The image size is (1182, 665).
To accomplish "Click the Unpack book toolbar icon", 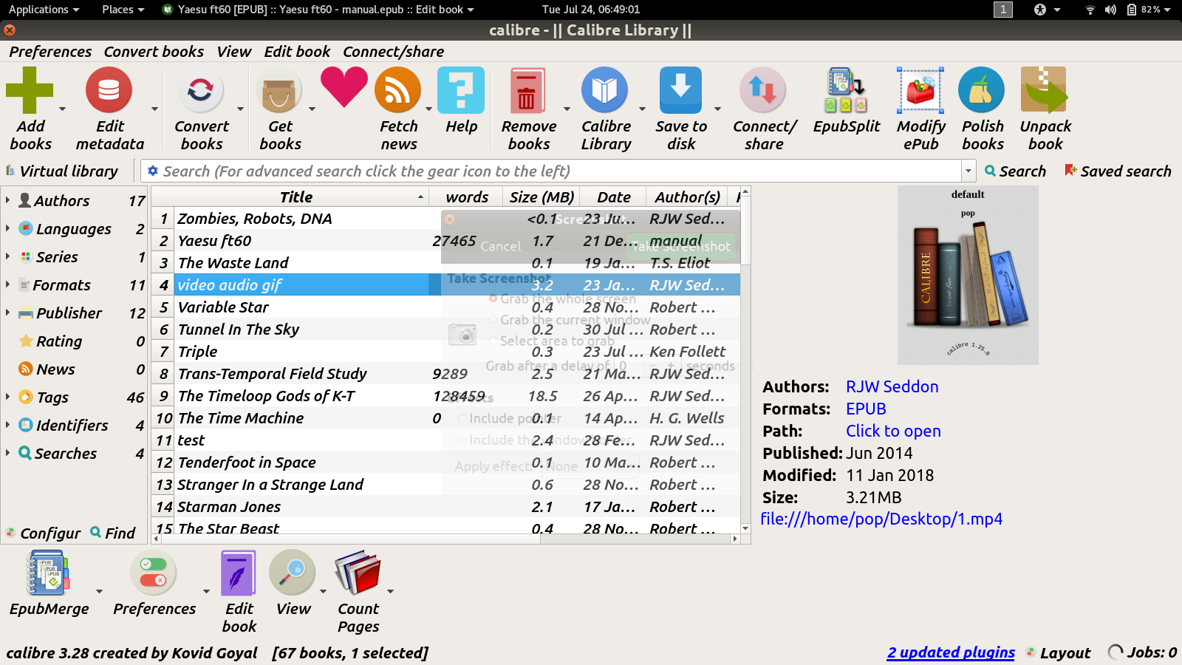I will click(x=1044, y=90).
